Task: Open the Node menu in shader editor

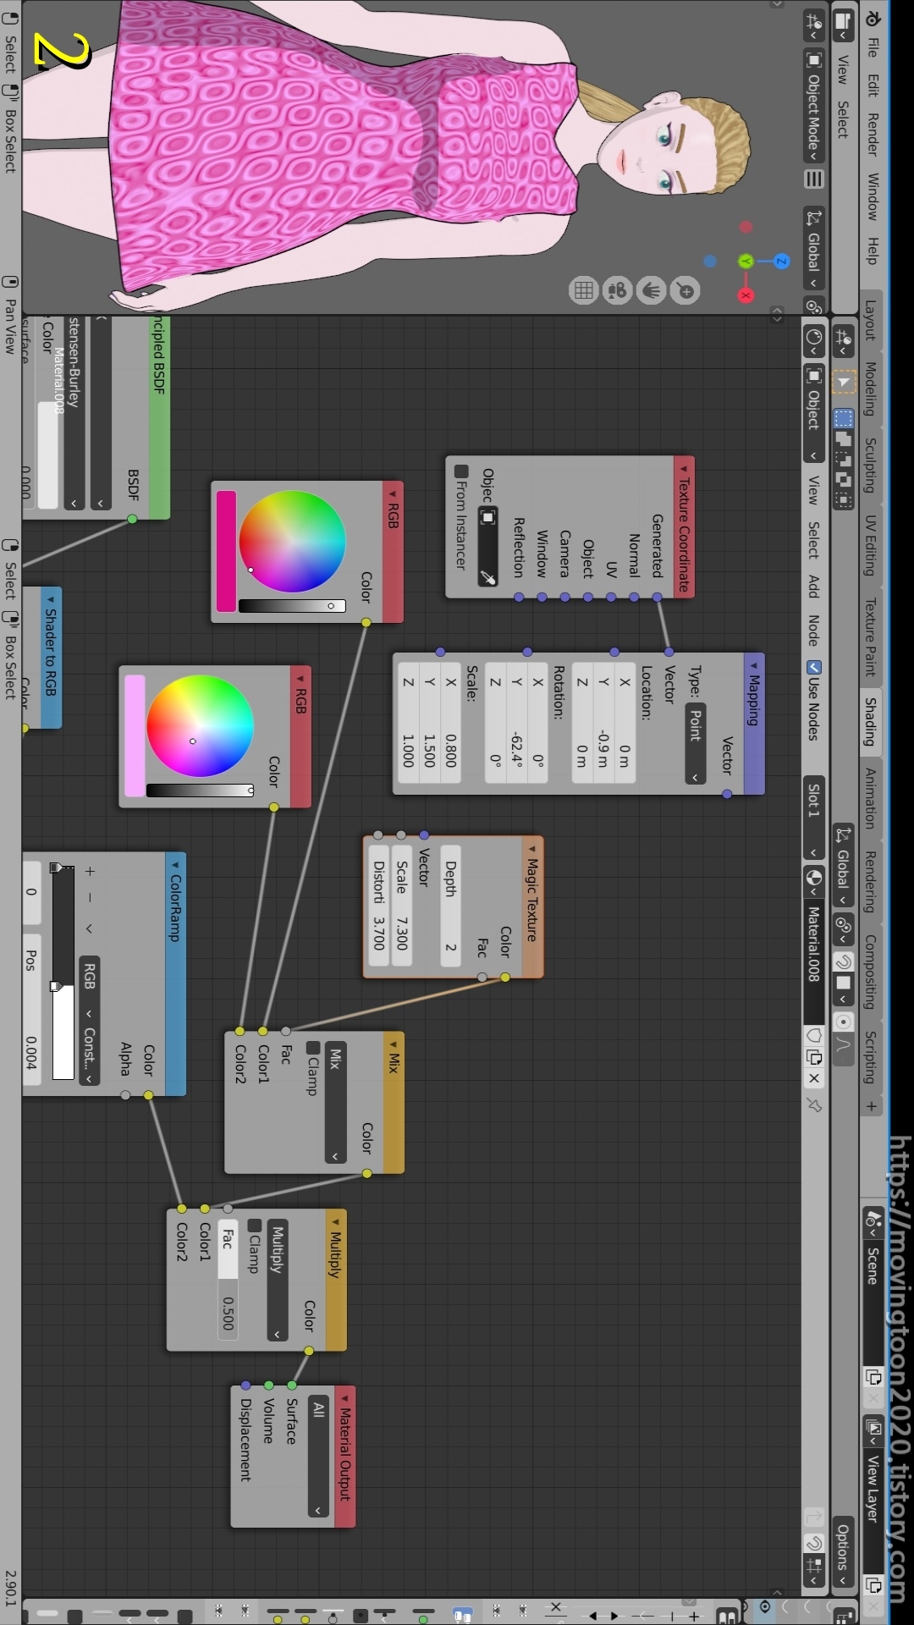Action: [x=813, y=631]
